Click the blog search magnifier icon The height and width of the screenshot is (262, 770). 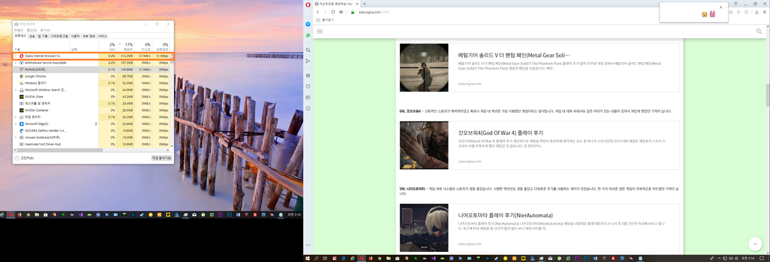[x=759, y=31]
